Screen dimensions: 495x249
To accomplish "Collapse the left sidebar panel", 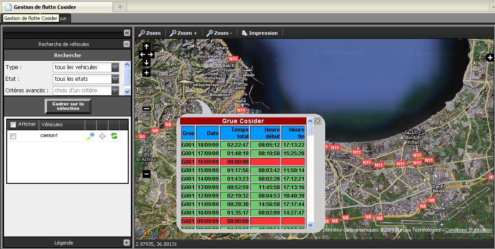I will coord(127,33).
